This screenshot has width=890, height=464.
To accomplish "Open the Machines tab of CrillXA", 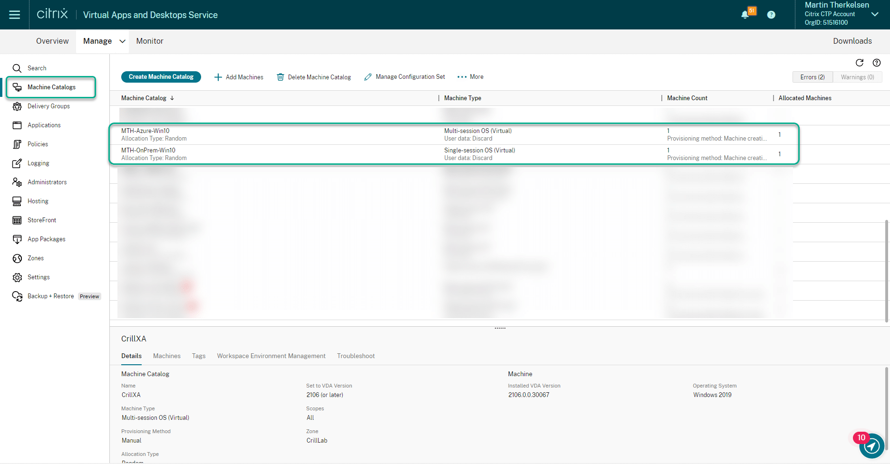I will [167, 356].
